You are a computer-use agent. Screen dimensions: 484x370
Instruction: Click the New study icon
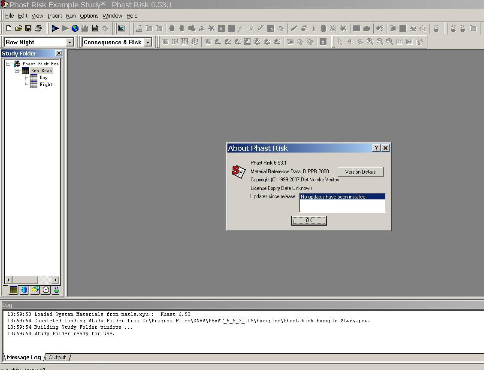[9, 28]
